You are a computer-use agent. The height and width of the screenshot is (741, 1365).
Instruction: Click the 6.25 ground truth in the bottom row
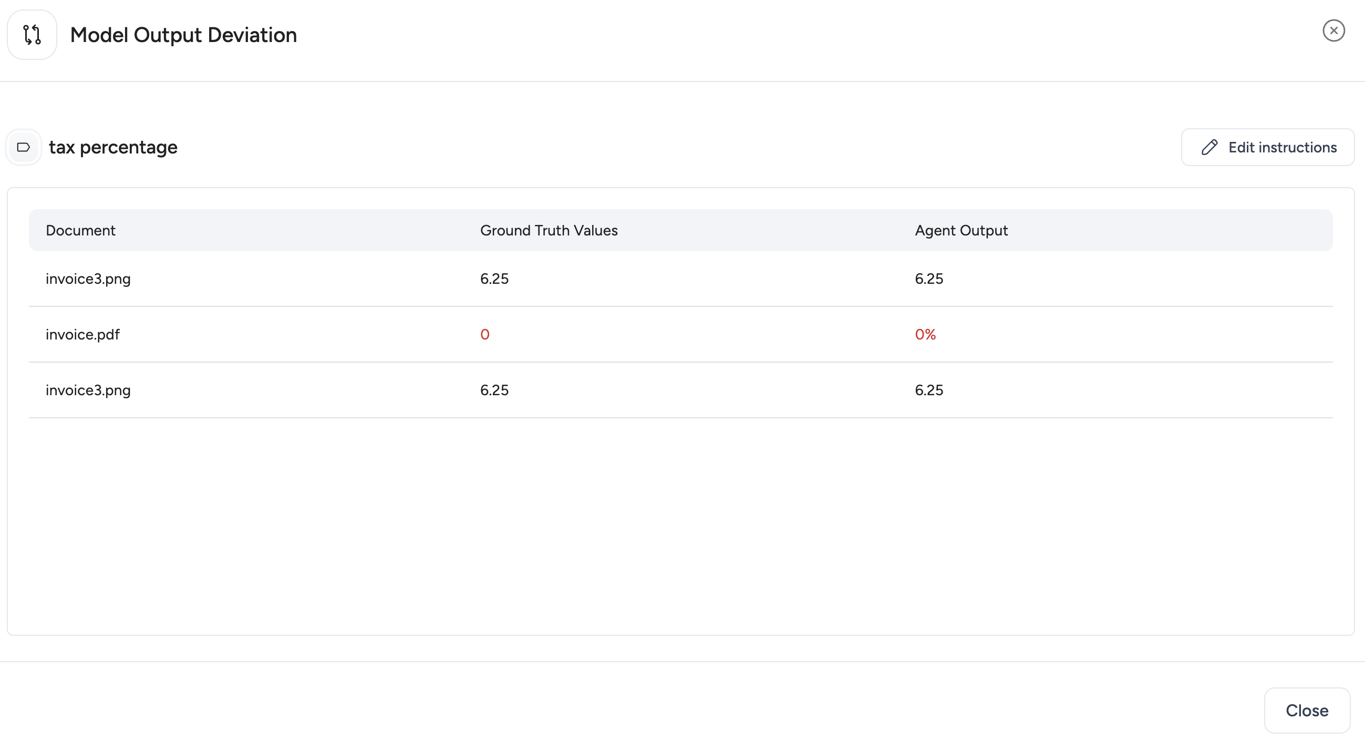pos(494,390)
